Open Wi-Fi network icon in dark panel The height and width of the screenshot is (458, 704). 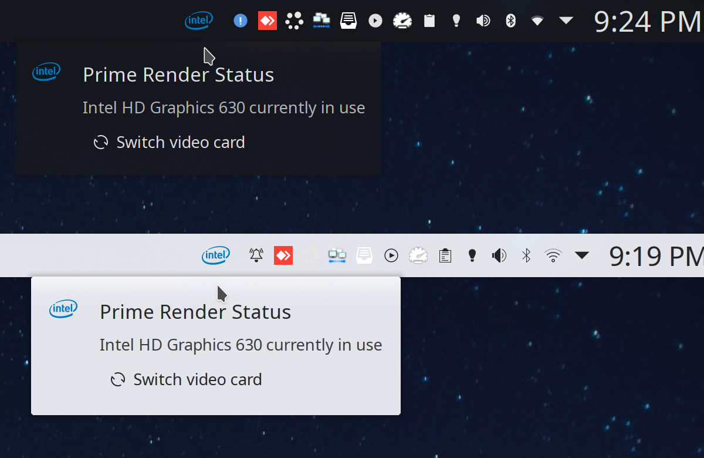coord(537,21)
